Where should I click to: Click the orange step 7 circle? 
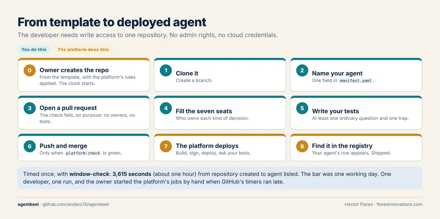point(166,146)
